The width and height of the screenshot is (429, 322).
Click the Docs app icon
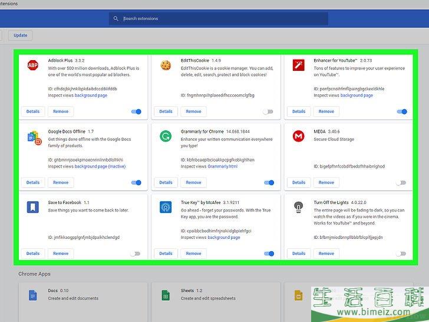[33, 295]
